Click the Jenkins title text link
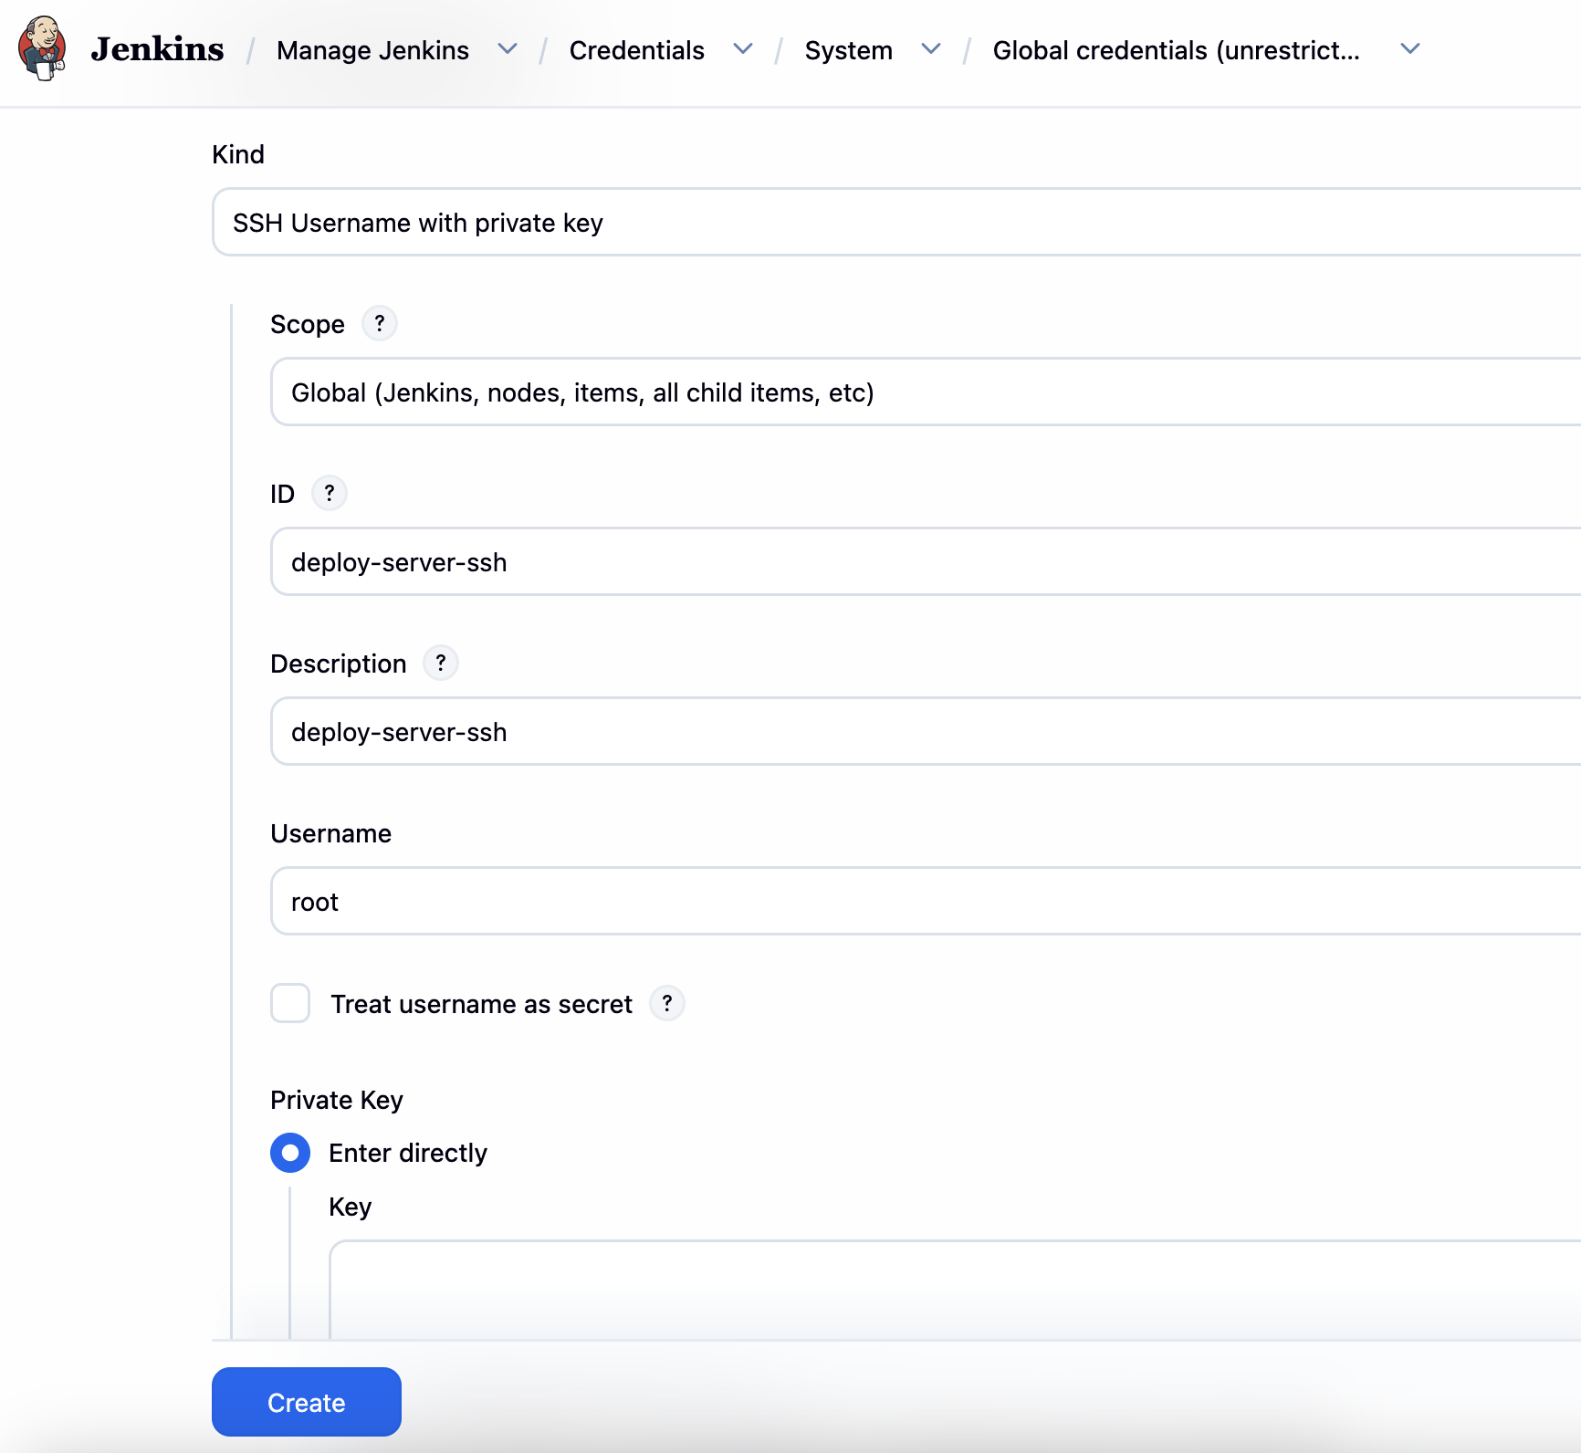The image size is (1581, 1453). coord(157,49)
